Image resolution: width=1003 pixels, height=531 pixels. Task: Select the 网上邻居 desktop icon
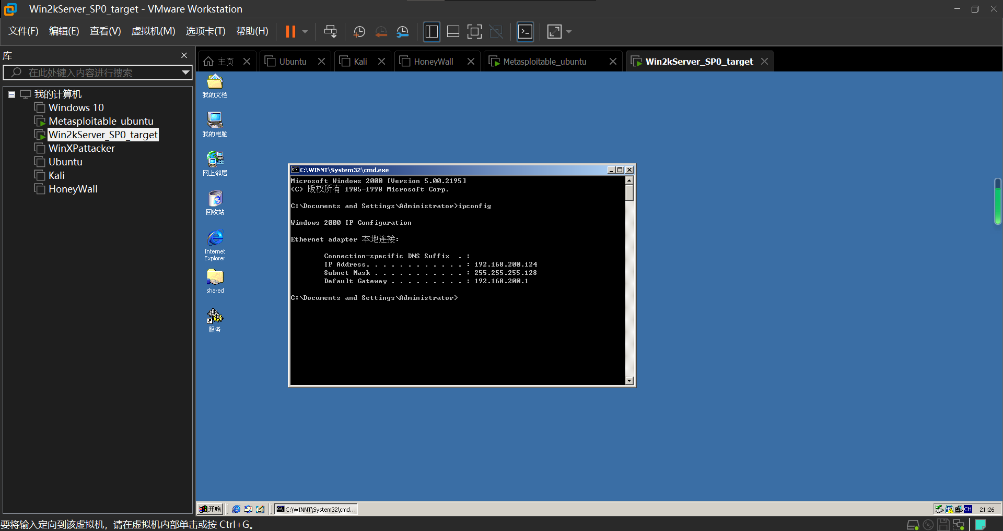pyautogui.click(x=215, y=164)
